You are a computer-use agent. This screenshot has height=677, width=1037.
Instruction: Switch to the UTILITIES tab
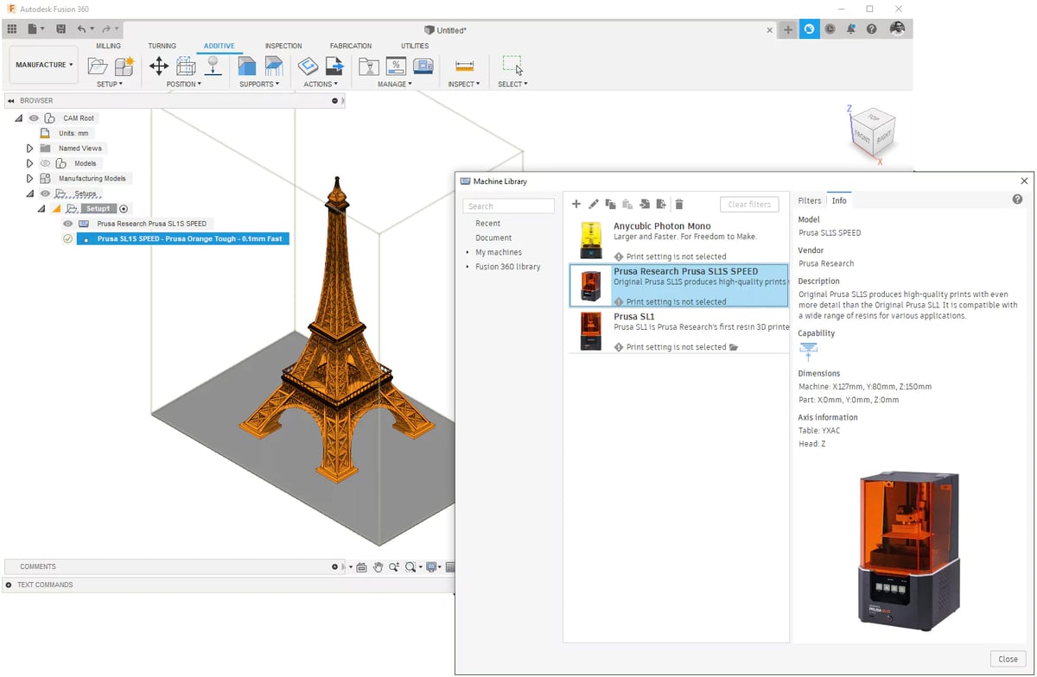[x=415, y=46]
